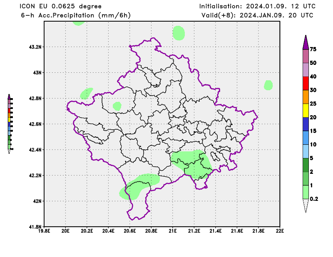Select the "42.4N" latitude label
Screen dimensions: 333x257
tap(35, 150)
